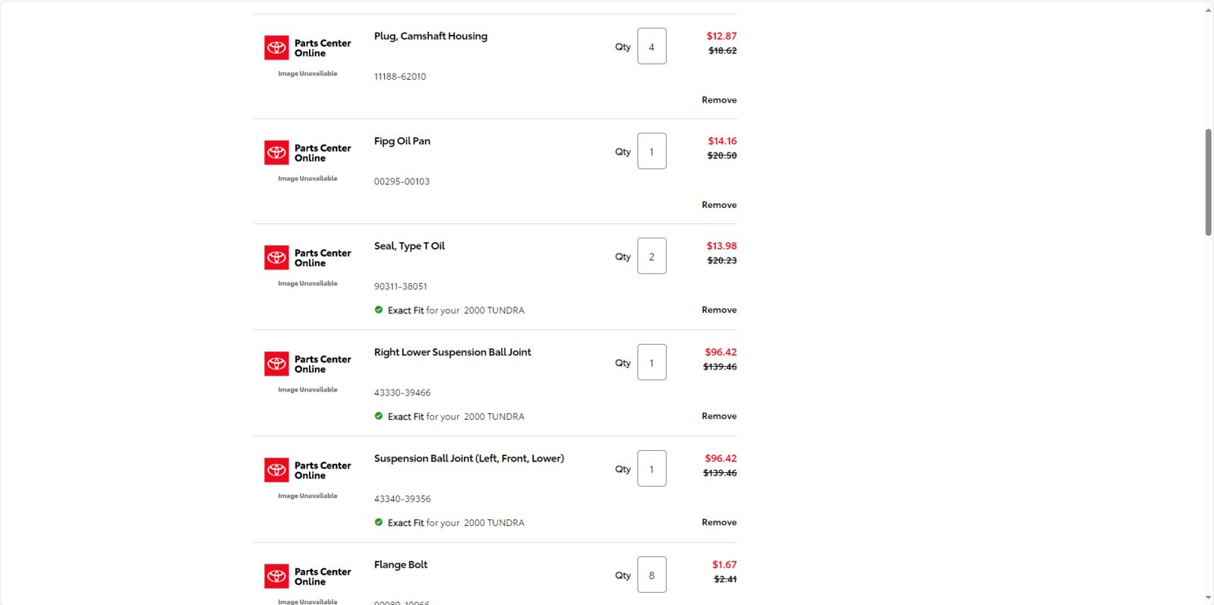Click green Exact Fit checkmark under part 43330-39466

click(x=379, y=416)
